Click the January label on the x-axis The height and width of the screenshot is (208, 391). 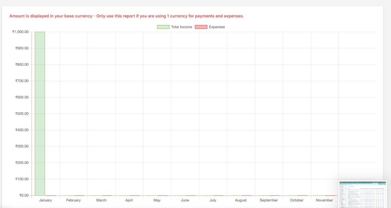(46, 200)
